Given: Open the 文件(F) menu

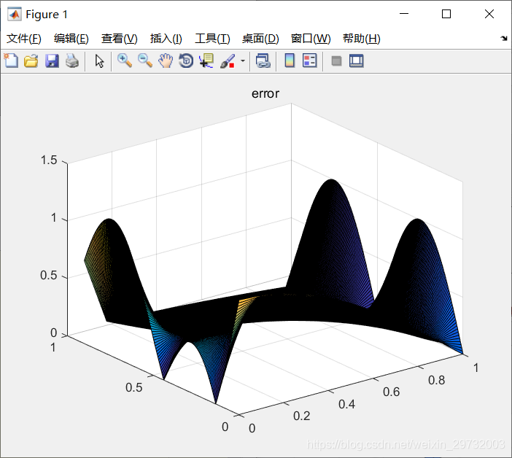Looking at the screenshot, I should (24, 39).
